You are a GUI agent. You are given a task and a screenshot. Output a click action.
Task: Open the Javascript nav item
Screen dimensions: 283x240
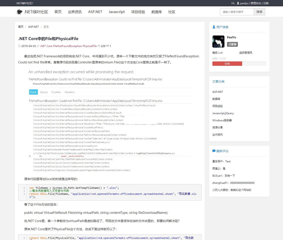click(117, 12)
